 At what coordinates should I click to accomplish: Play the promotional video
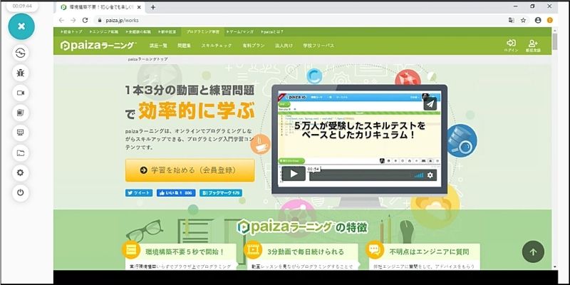click(x=294, y=174)
